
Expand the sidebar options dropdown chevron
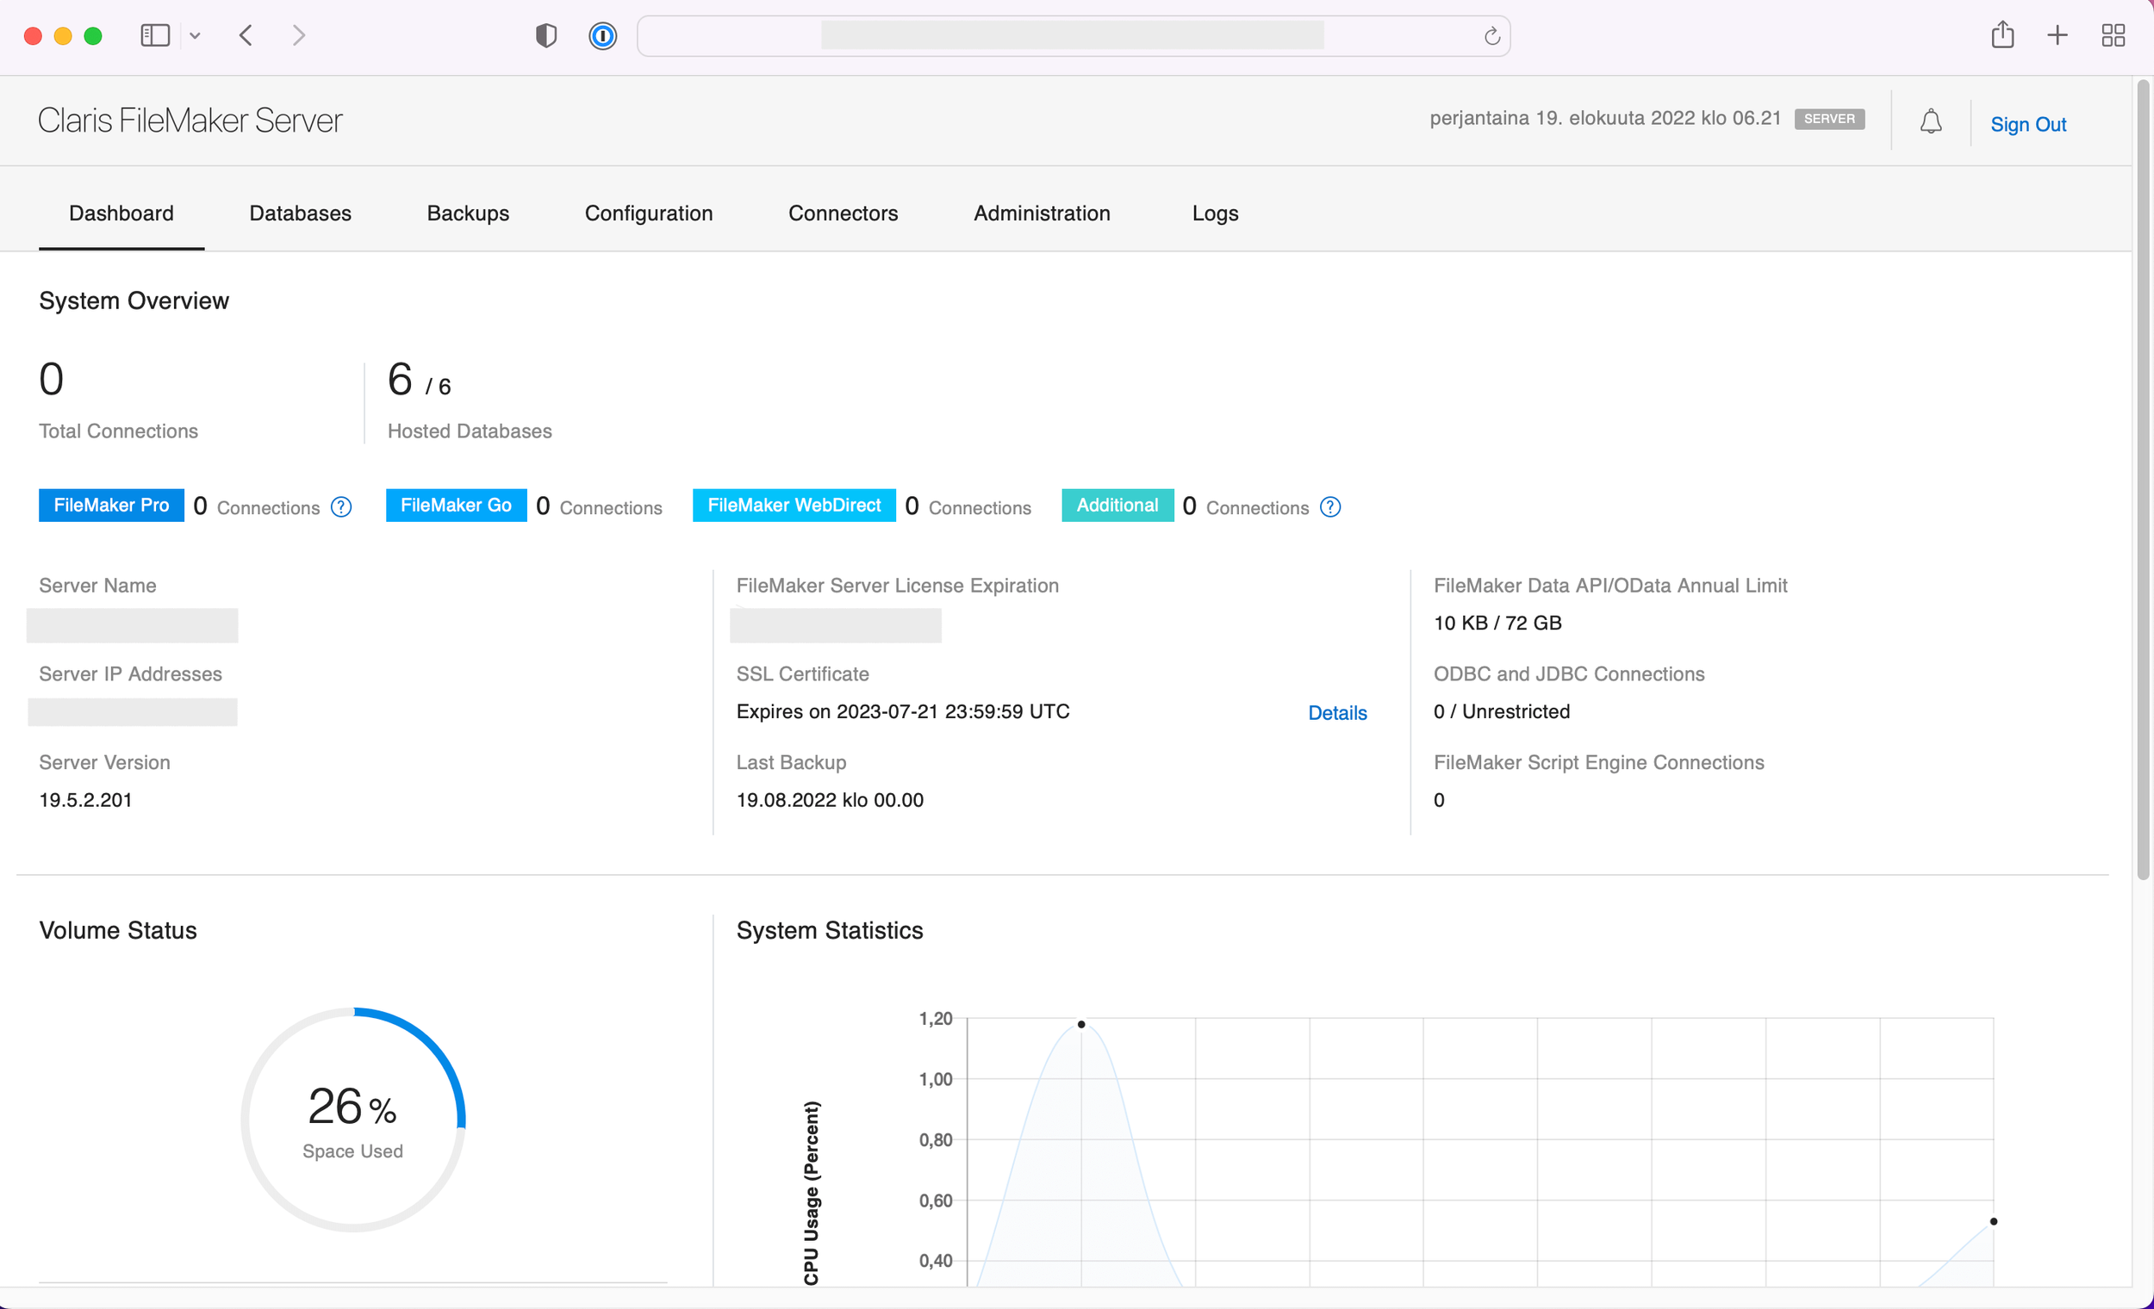[x=195, y=36]
